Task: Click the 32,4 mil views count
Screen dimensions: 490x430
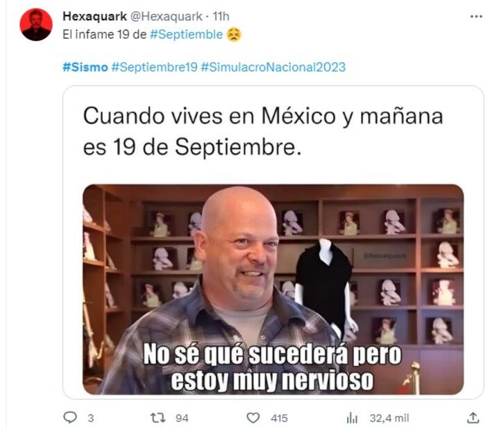Action: 389,418
